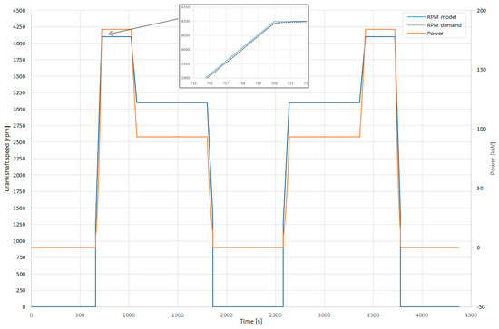The image size is (499, 329).
Task: Select the RPM demand legend label
Action: (x=444, y=25)
